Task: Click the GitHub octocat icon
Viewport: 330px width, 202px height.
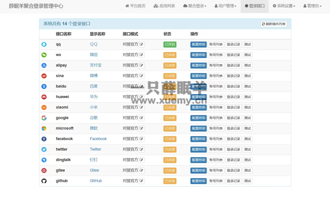Action: pos(44,181)
